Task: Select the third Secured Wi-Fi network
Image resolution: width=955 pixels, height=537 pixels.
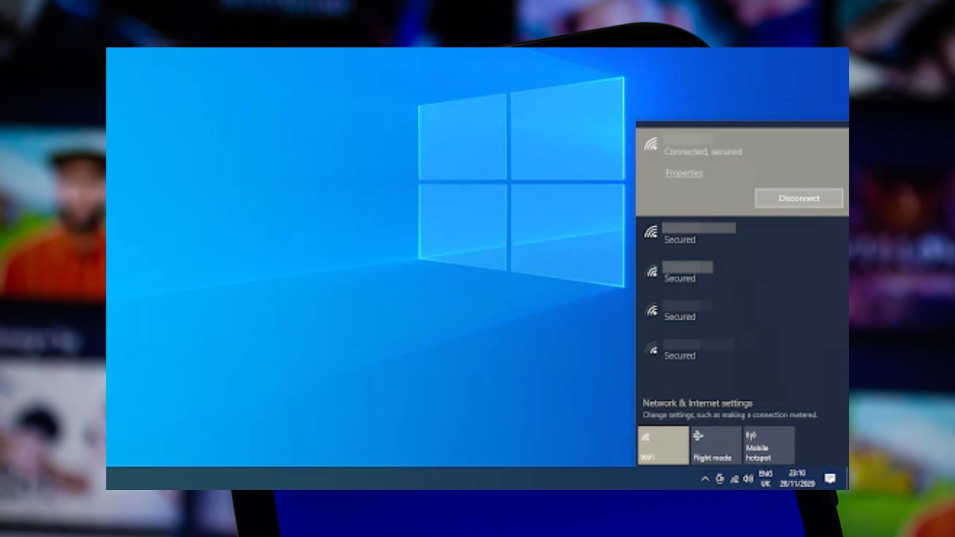Action: pos(742,311)
